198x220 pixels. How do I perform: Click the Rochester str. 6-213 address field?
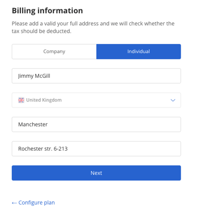[x=97, y=149]
